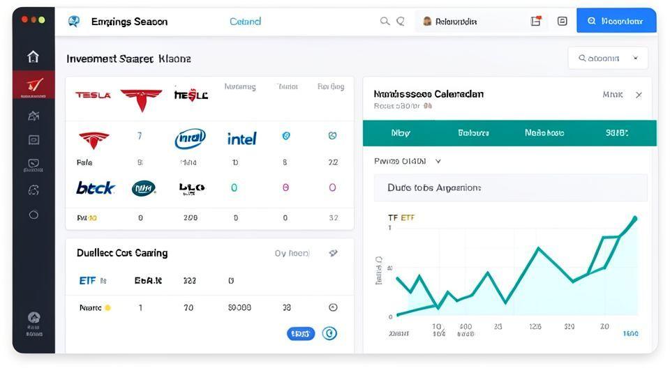Image resolution: width=670 pixels, height=368 pixels.
Task: Click the profile icon at the sidebar bottom
Action: tap(33, 318)
